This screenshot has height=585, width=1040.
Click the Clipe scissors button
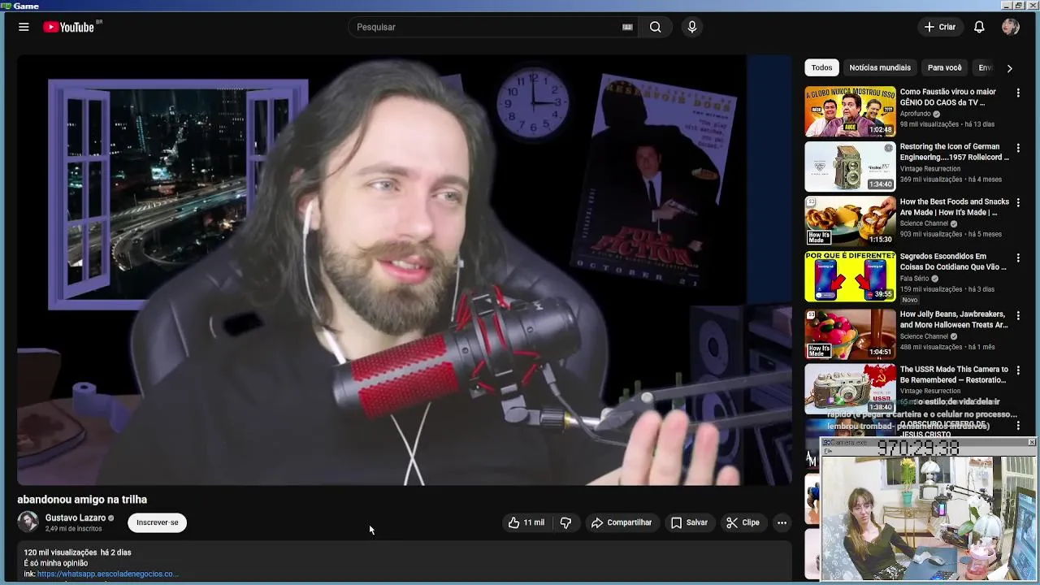tap(743, 522)
